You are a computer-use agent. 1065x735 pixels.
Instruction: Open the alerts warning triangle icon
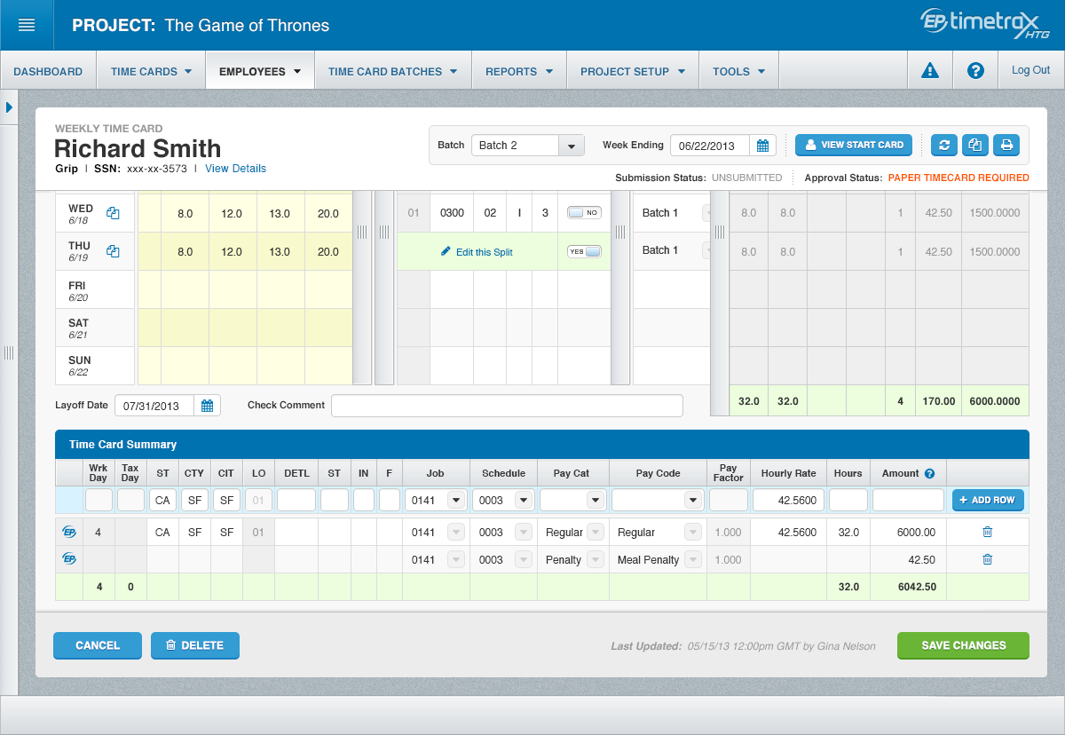[x=929, y=71]
